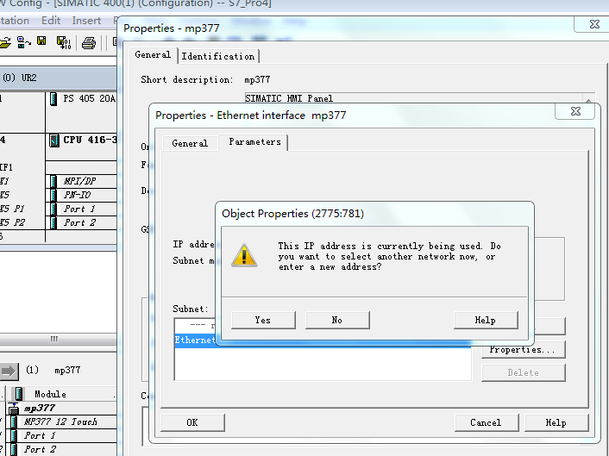Click OK in the Ethernet interface properties
The height and width of the screenshot is (456, 609).
tap(192, 422)
